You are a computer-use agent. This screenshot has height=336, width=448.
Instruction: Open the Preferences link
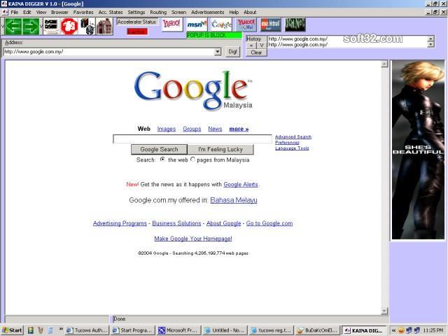click(287, 143)
